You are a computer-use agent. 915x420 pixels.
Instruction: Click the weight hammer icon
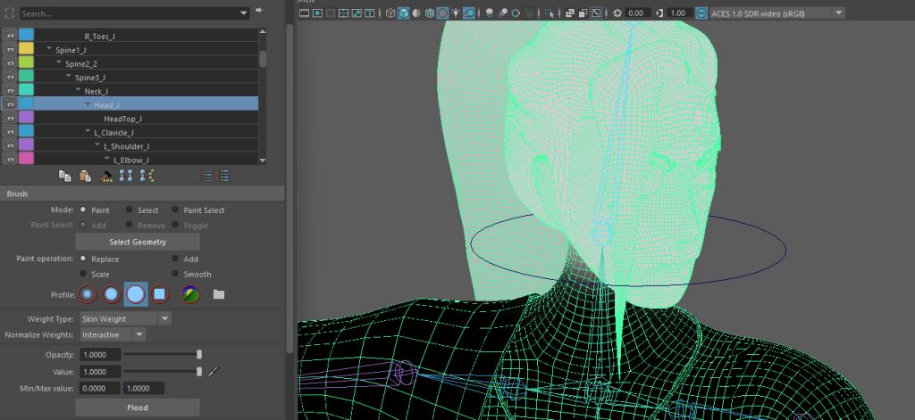(107, 176)
